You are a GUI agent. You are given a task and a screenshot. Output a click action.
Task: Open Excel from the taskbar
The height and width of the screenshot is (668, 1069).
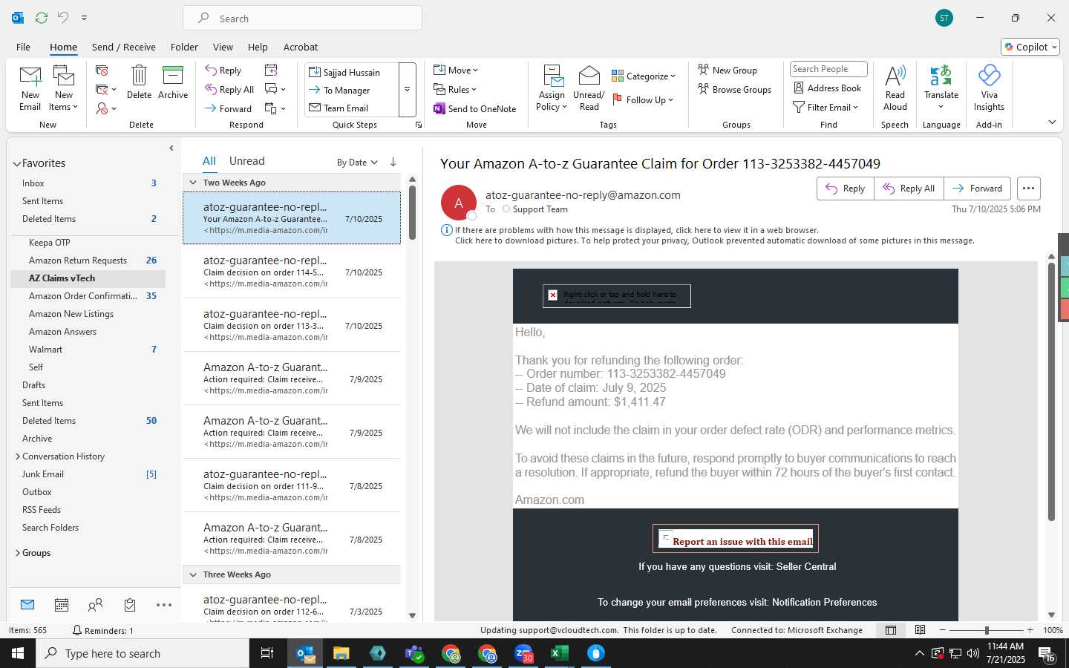coord(559,653)
